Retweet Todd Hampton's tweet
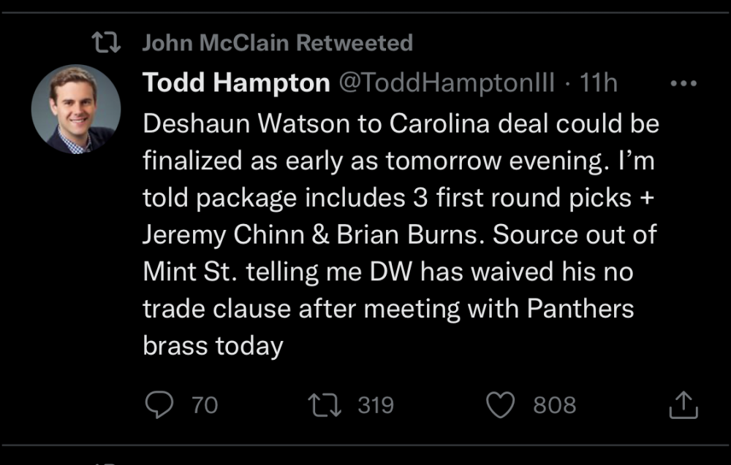731x465 pixels. point(327,405)
